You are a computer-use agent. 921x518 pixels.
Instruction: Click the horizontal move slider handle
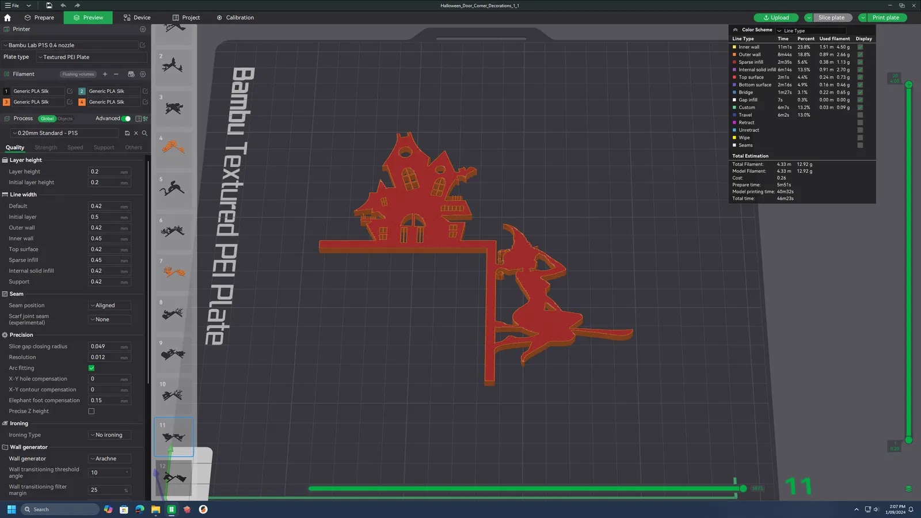(743, 489)
